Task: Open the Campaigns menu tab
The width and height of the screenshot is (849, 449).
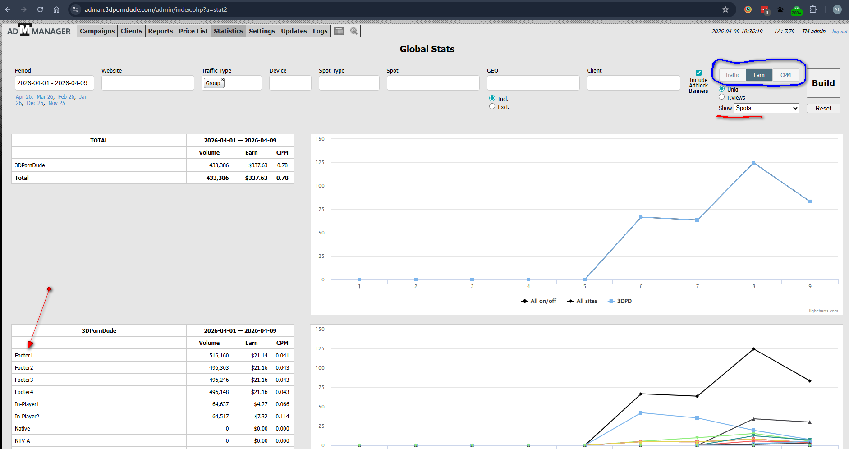Action: point(97,31)
